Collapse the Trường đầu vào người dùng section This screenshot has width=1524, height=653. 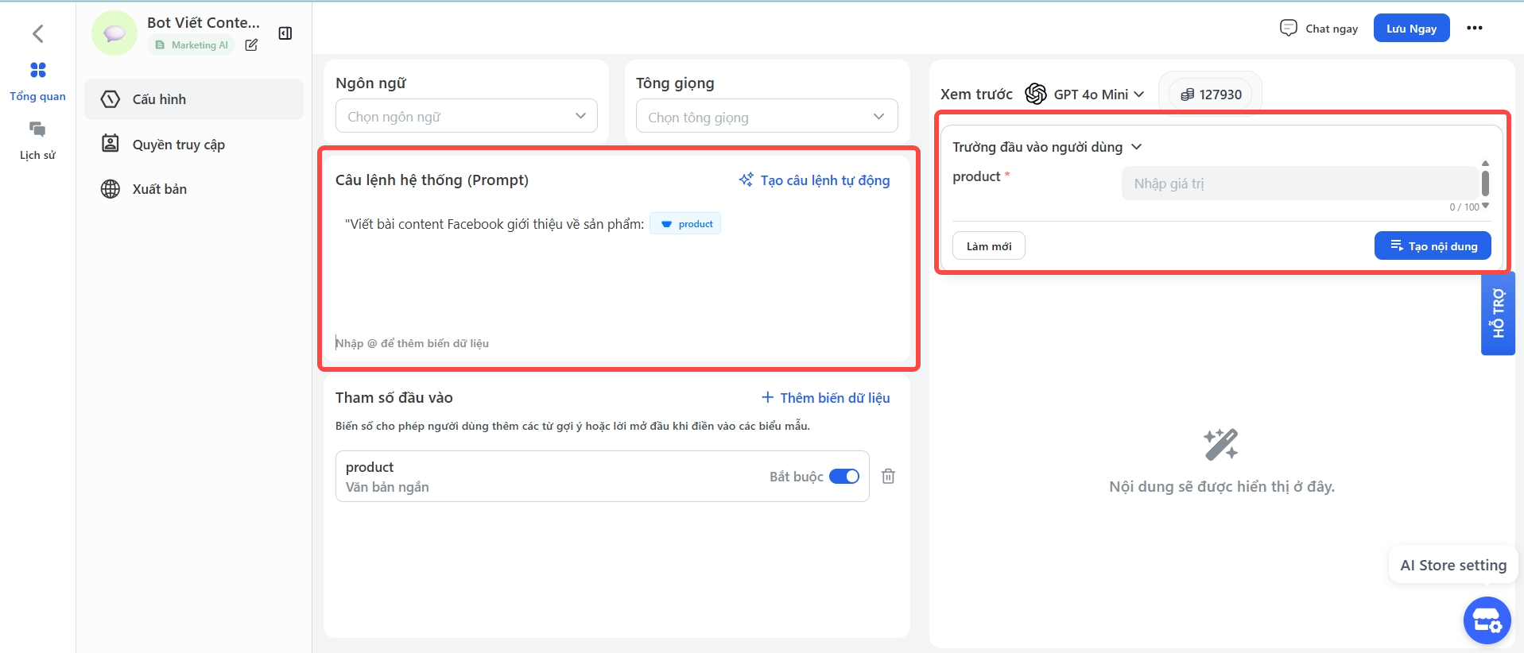click(1136, 147)
